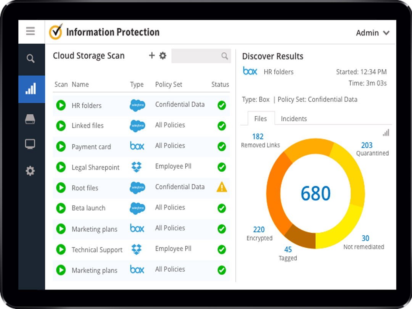Open the hamburger menu
The width and height of the screenshot is (412, 309).
click(x=31, y=31)
